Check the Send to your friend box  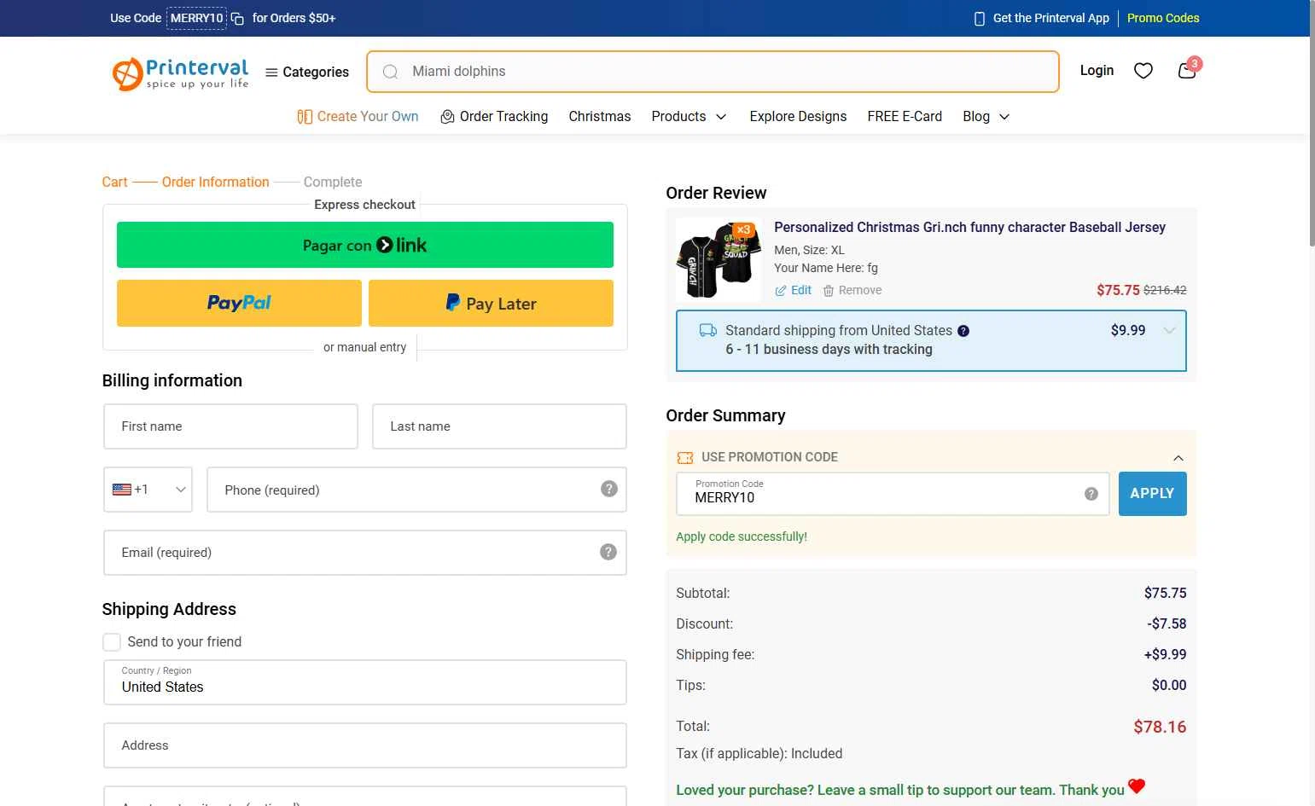point(112,642)
